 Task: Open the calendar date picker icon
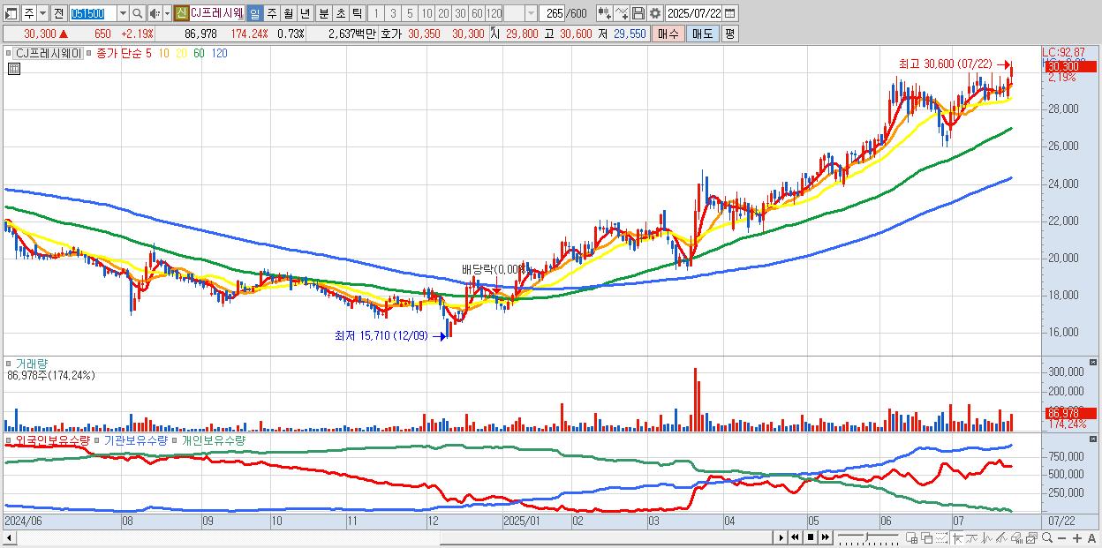(730, 13)
